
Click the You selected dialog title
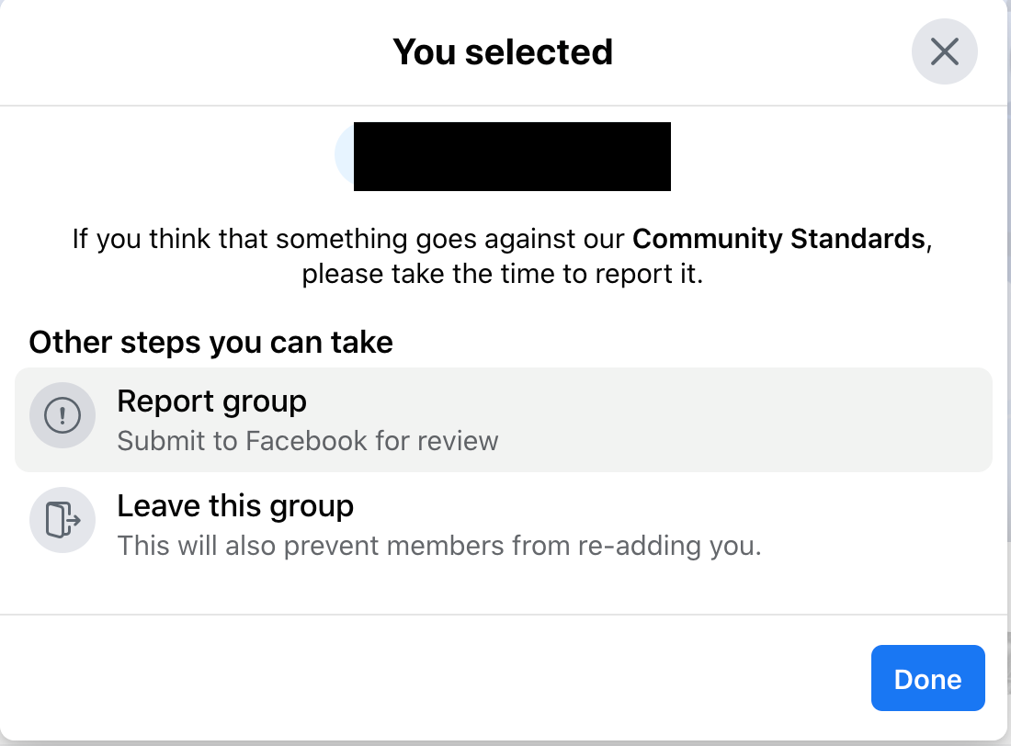(x=502, y=52)
